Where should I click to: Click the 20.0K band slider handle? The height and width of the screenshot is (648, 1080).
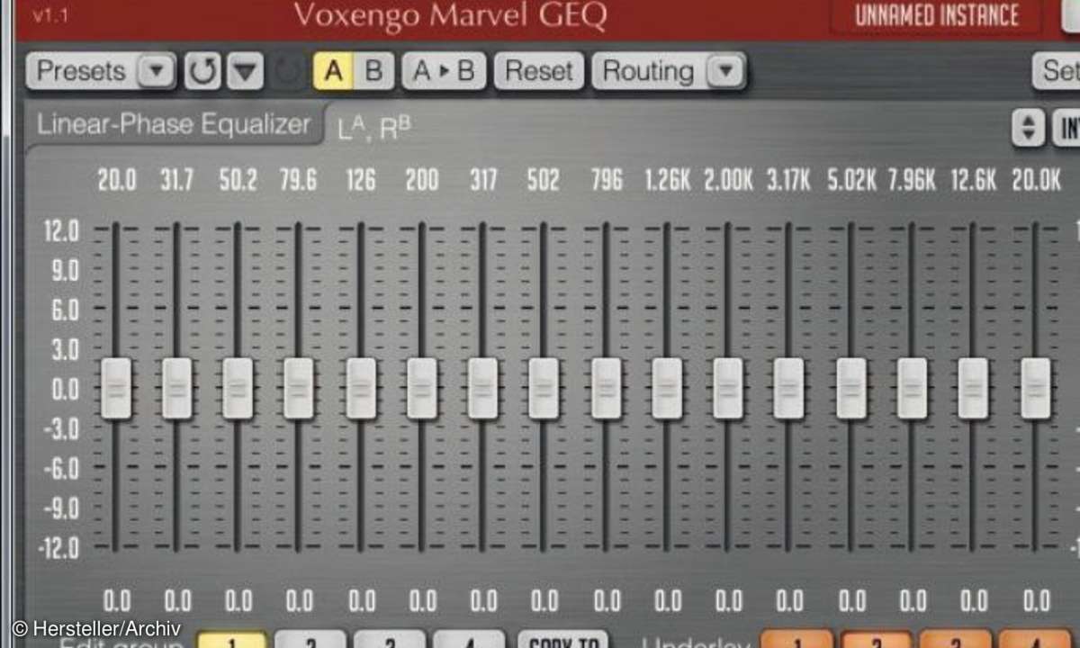[1036, 389]
